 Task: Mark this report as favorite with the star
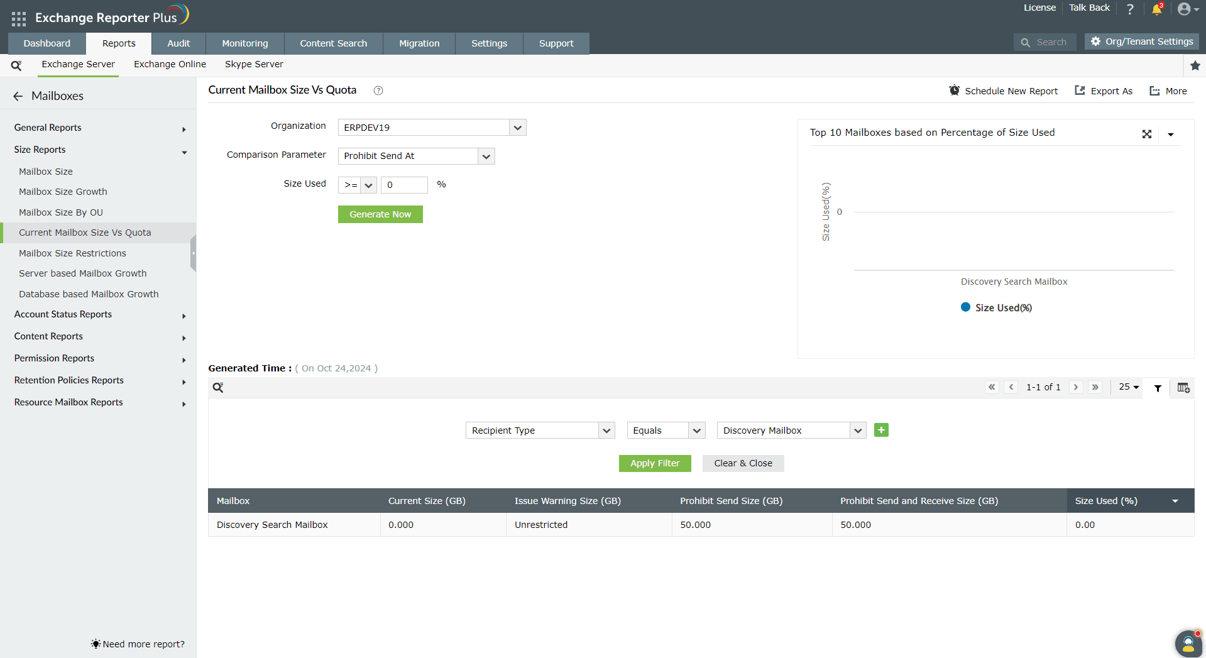pos(1195,65)
